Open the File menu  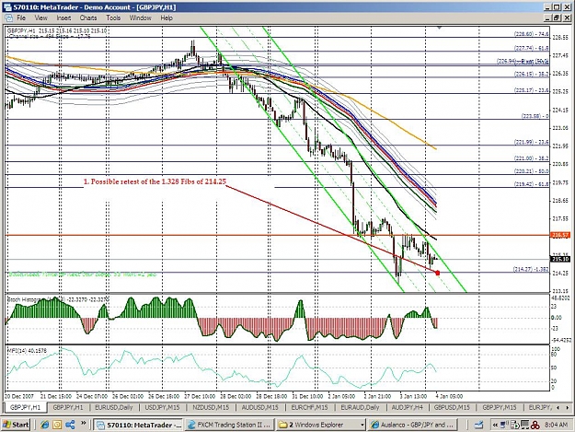[21, 18]
